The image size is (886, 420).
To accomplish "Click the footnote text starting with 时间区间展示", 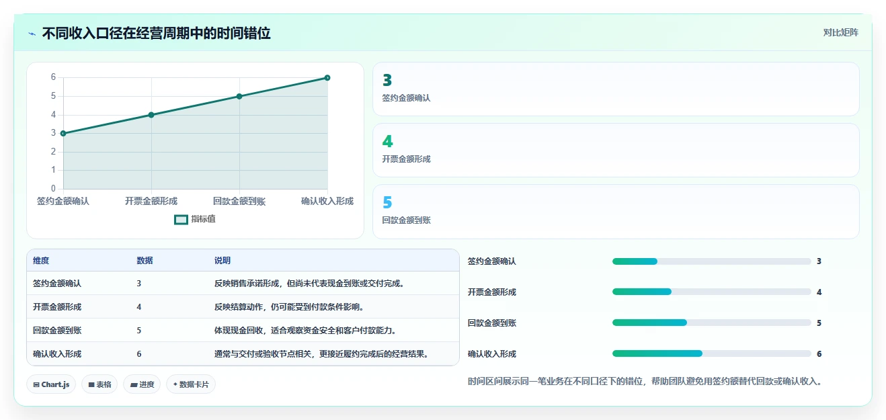I will [645, 382].
